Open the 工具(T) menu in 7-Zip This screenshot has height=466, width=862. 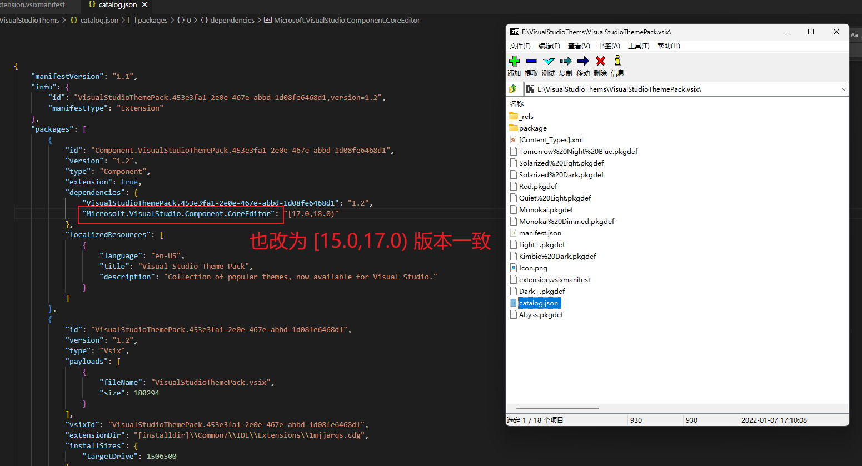click(x=639, y=46)
